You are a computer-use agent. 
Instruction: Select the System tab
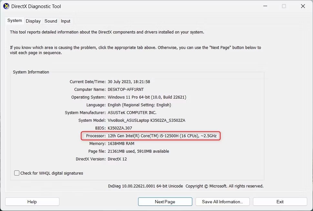(15, 21)
